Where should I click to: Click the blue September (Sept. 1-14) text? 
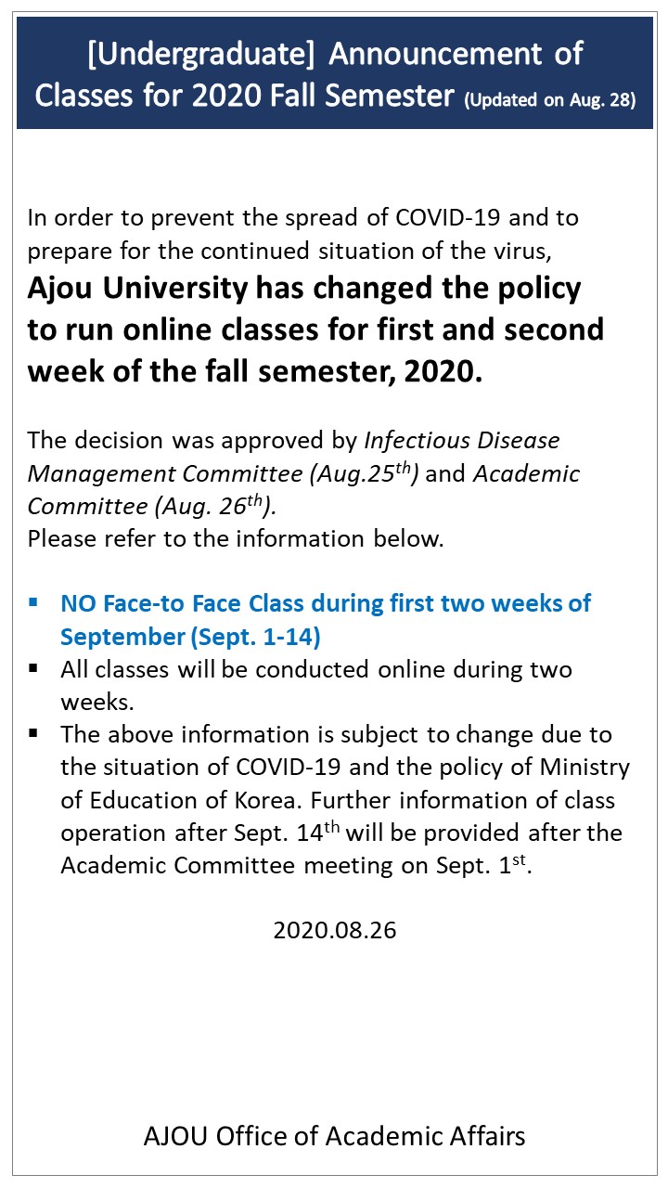(190, 638)
